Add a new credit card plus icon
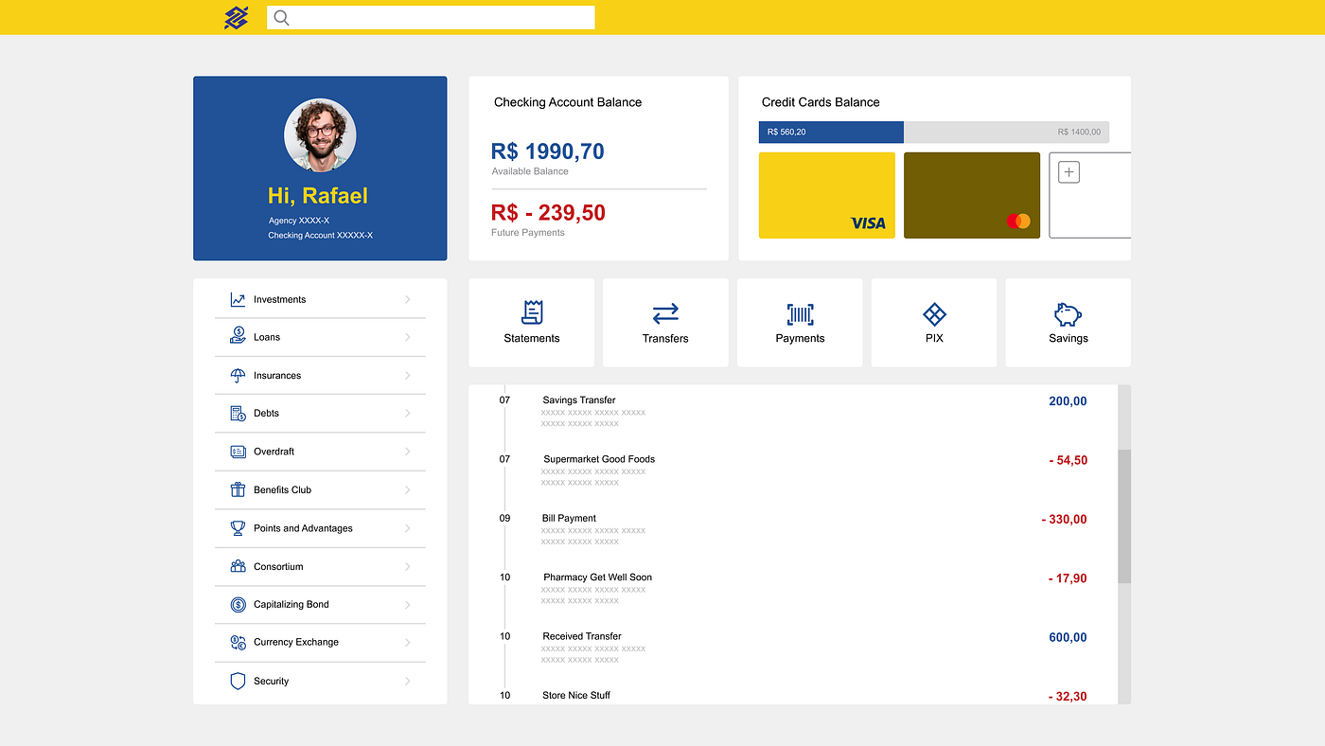1325x746 pixels. tap(1069, 172)
